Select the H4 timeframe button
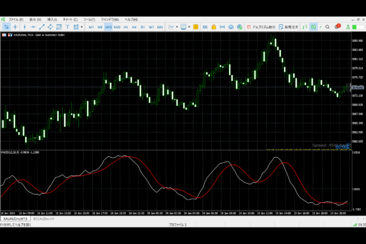Image resolution: width=366 pixels, height=244 pixels. click(x=134, y=27)
